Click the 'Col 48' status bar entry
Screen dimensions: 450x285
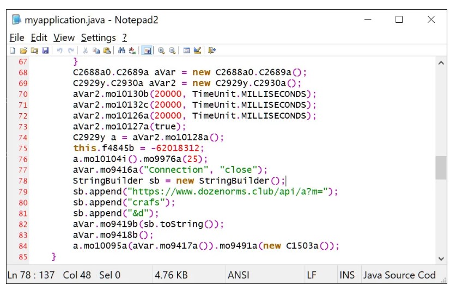[x=77, y=275]
